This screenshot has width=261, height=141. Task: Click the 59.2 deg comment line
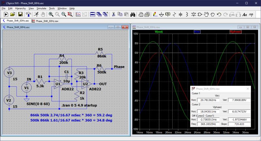pos(71,115)
